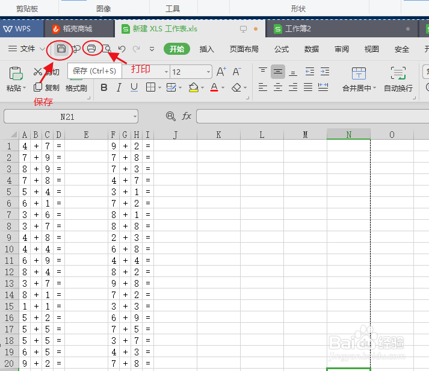429x371 pixels.
Task: Click the Print icon in quick access toolbar
Action: pos(91,49)
